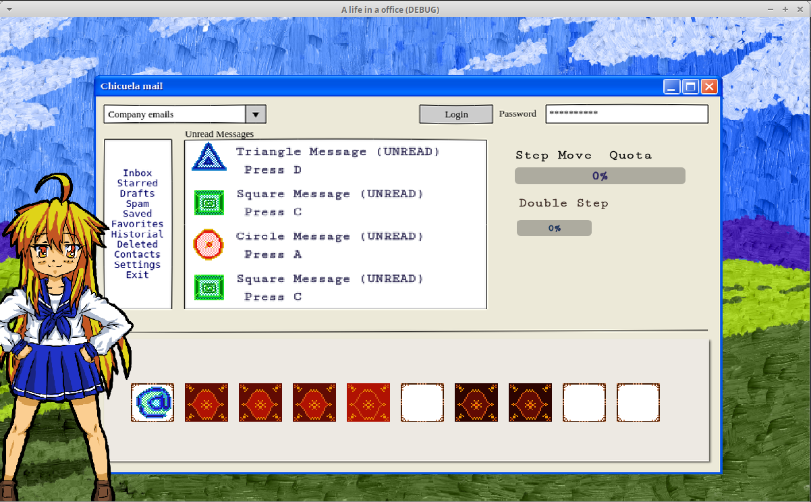Click the 'Double Step' label
Image resolution: width=811 pixels, height=502 pixels.
[564, 203]
